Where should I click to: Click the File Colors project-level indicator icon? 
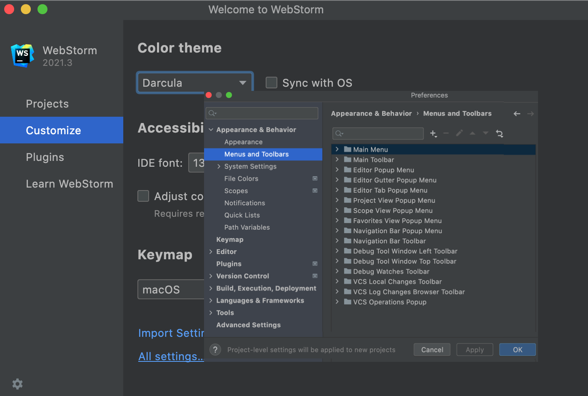click(x=315, y=178)
